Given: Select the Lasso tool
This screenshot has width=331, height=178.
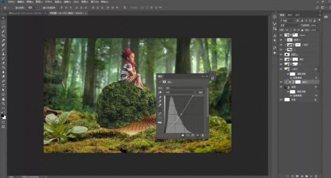Looking at the screenshot, I should tap(3, 27).
